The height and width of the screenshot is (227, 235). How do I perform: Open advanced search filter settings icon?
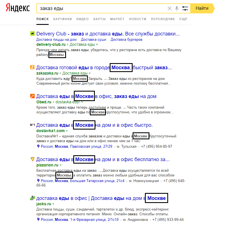pyautogui.click(x=185, y=8)
